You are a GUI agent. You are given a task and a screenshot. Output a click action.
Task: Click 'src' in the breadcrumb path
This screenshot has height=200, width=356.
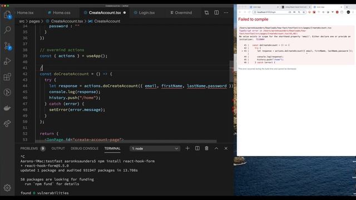[22, 21]
